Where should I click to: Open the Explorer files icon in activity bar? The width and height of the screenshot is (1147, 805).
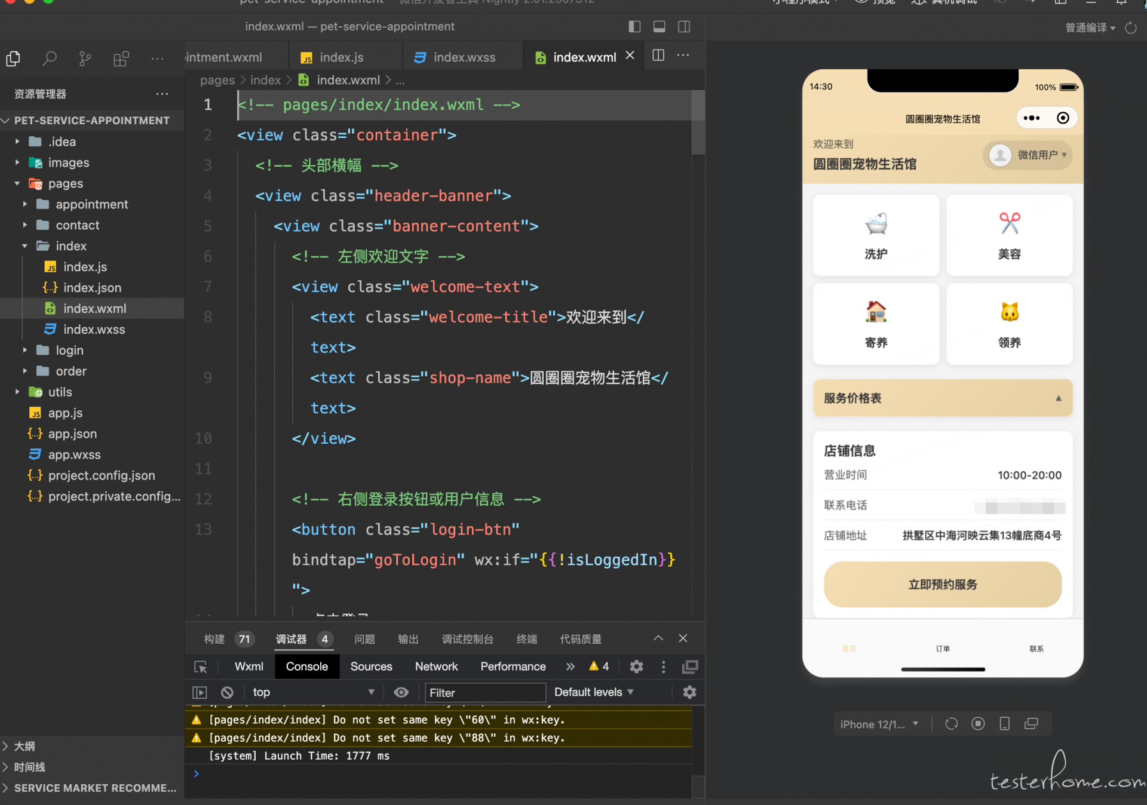pyautogui.click(x=13, y=59)
